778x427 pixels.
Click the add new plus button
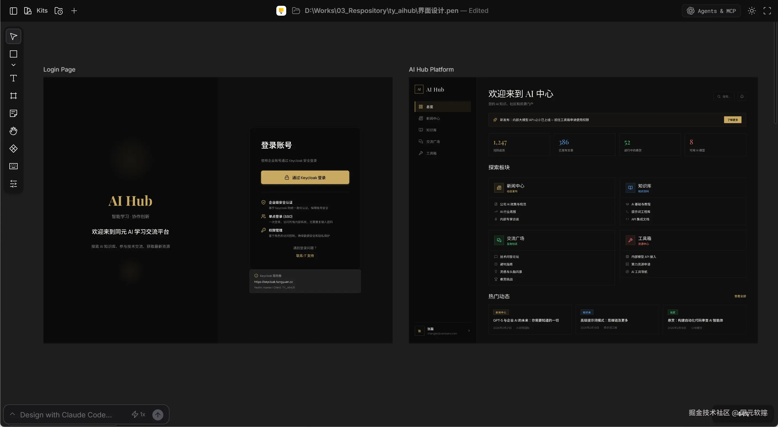coord(74,11)
